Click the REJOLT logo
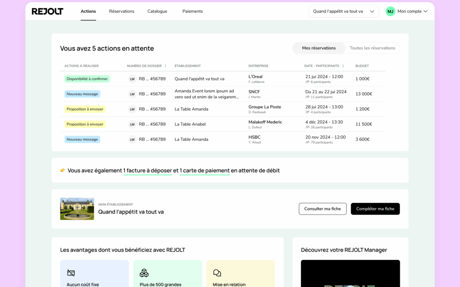The height and width of the screenshot is (287, 460). pyautogui.click(x=47, y=11)
